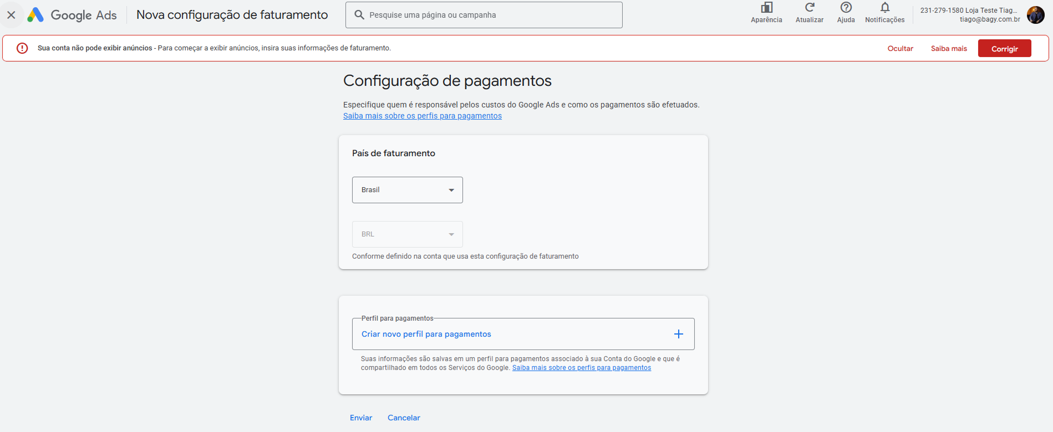The image size is (1053, 432).
Task: Click the tiago@bagy.com.br email text
Action: coord(990,19)
